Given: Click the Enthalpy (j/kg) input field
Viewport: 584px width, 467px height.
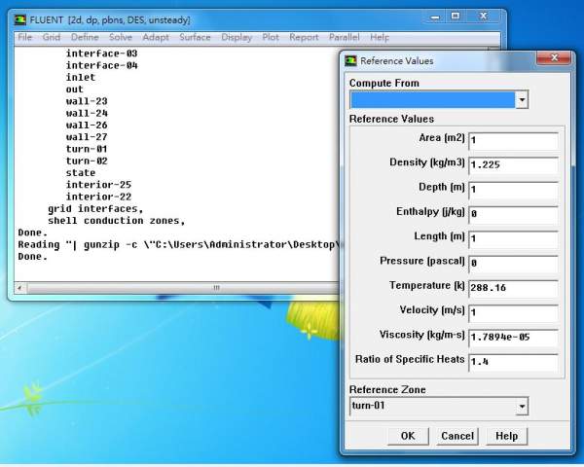Looking at the screenshot, I should click(513, 214).
